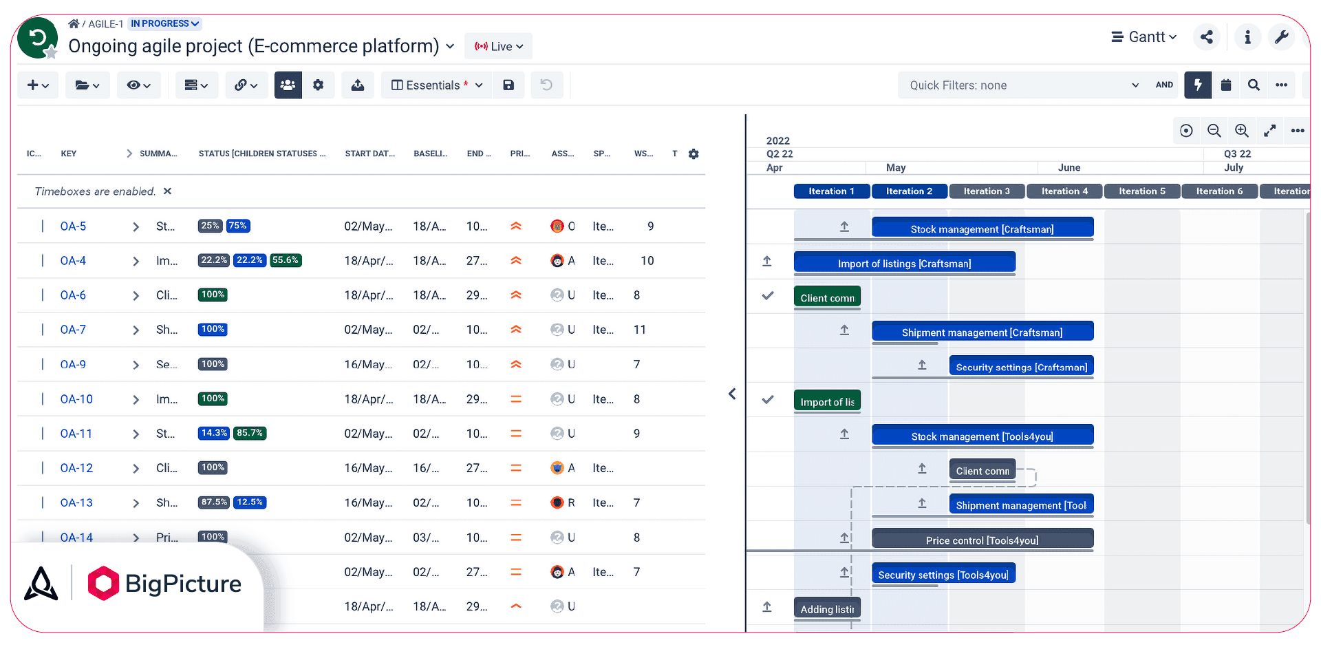Open the Quick Filters dropdown
The width and height of the screenshot is (1321, 647).
coord(1024,85)
